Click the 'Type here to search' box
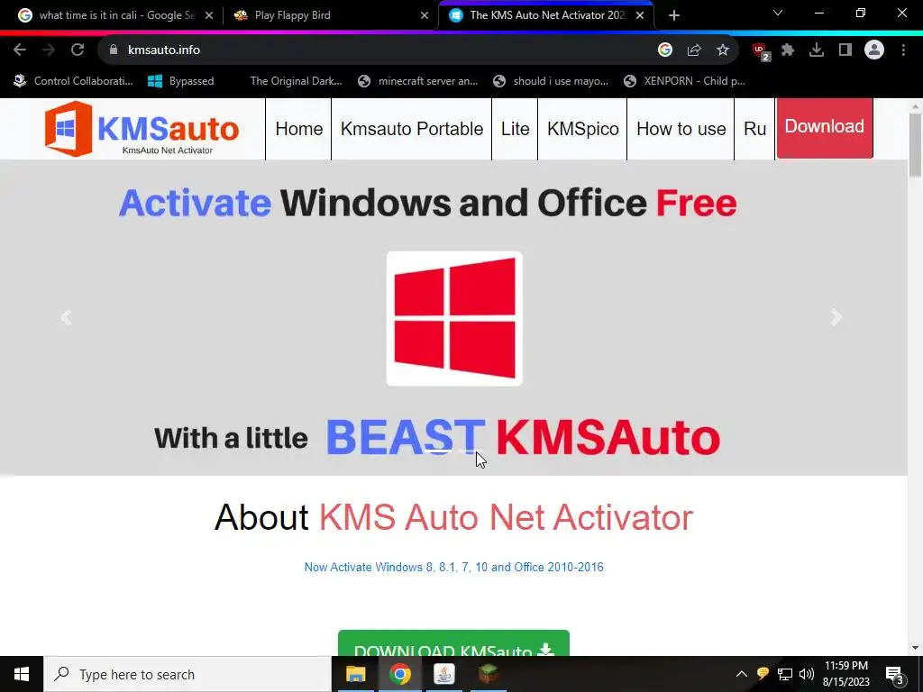Image resolution: width=923 pixels, height=692 pixels. (x=187, y=674)
